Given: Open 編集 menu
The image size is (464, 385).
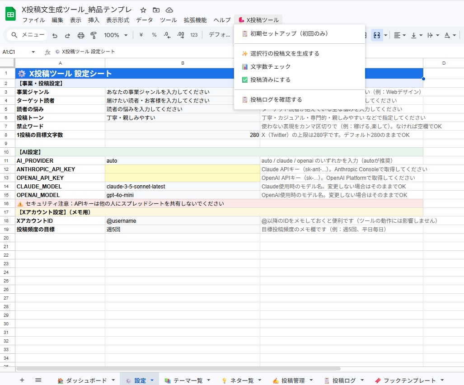Looking at the screenshot, I should point(57,20).
